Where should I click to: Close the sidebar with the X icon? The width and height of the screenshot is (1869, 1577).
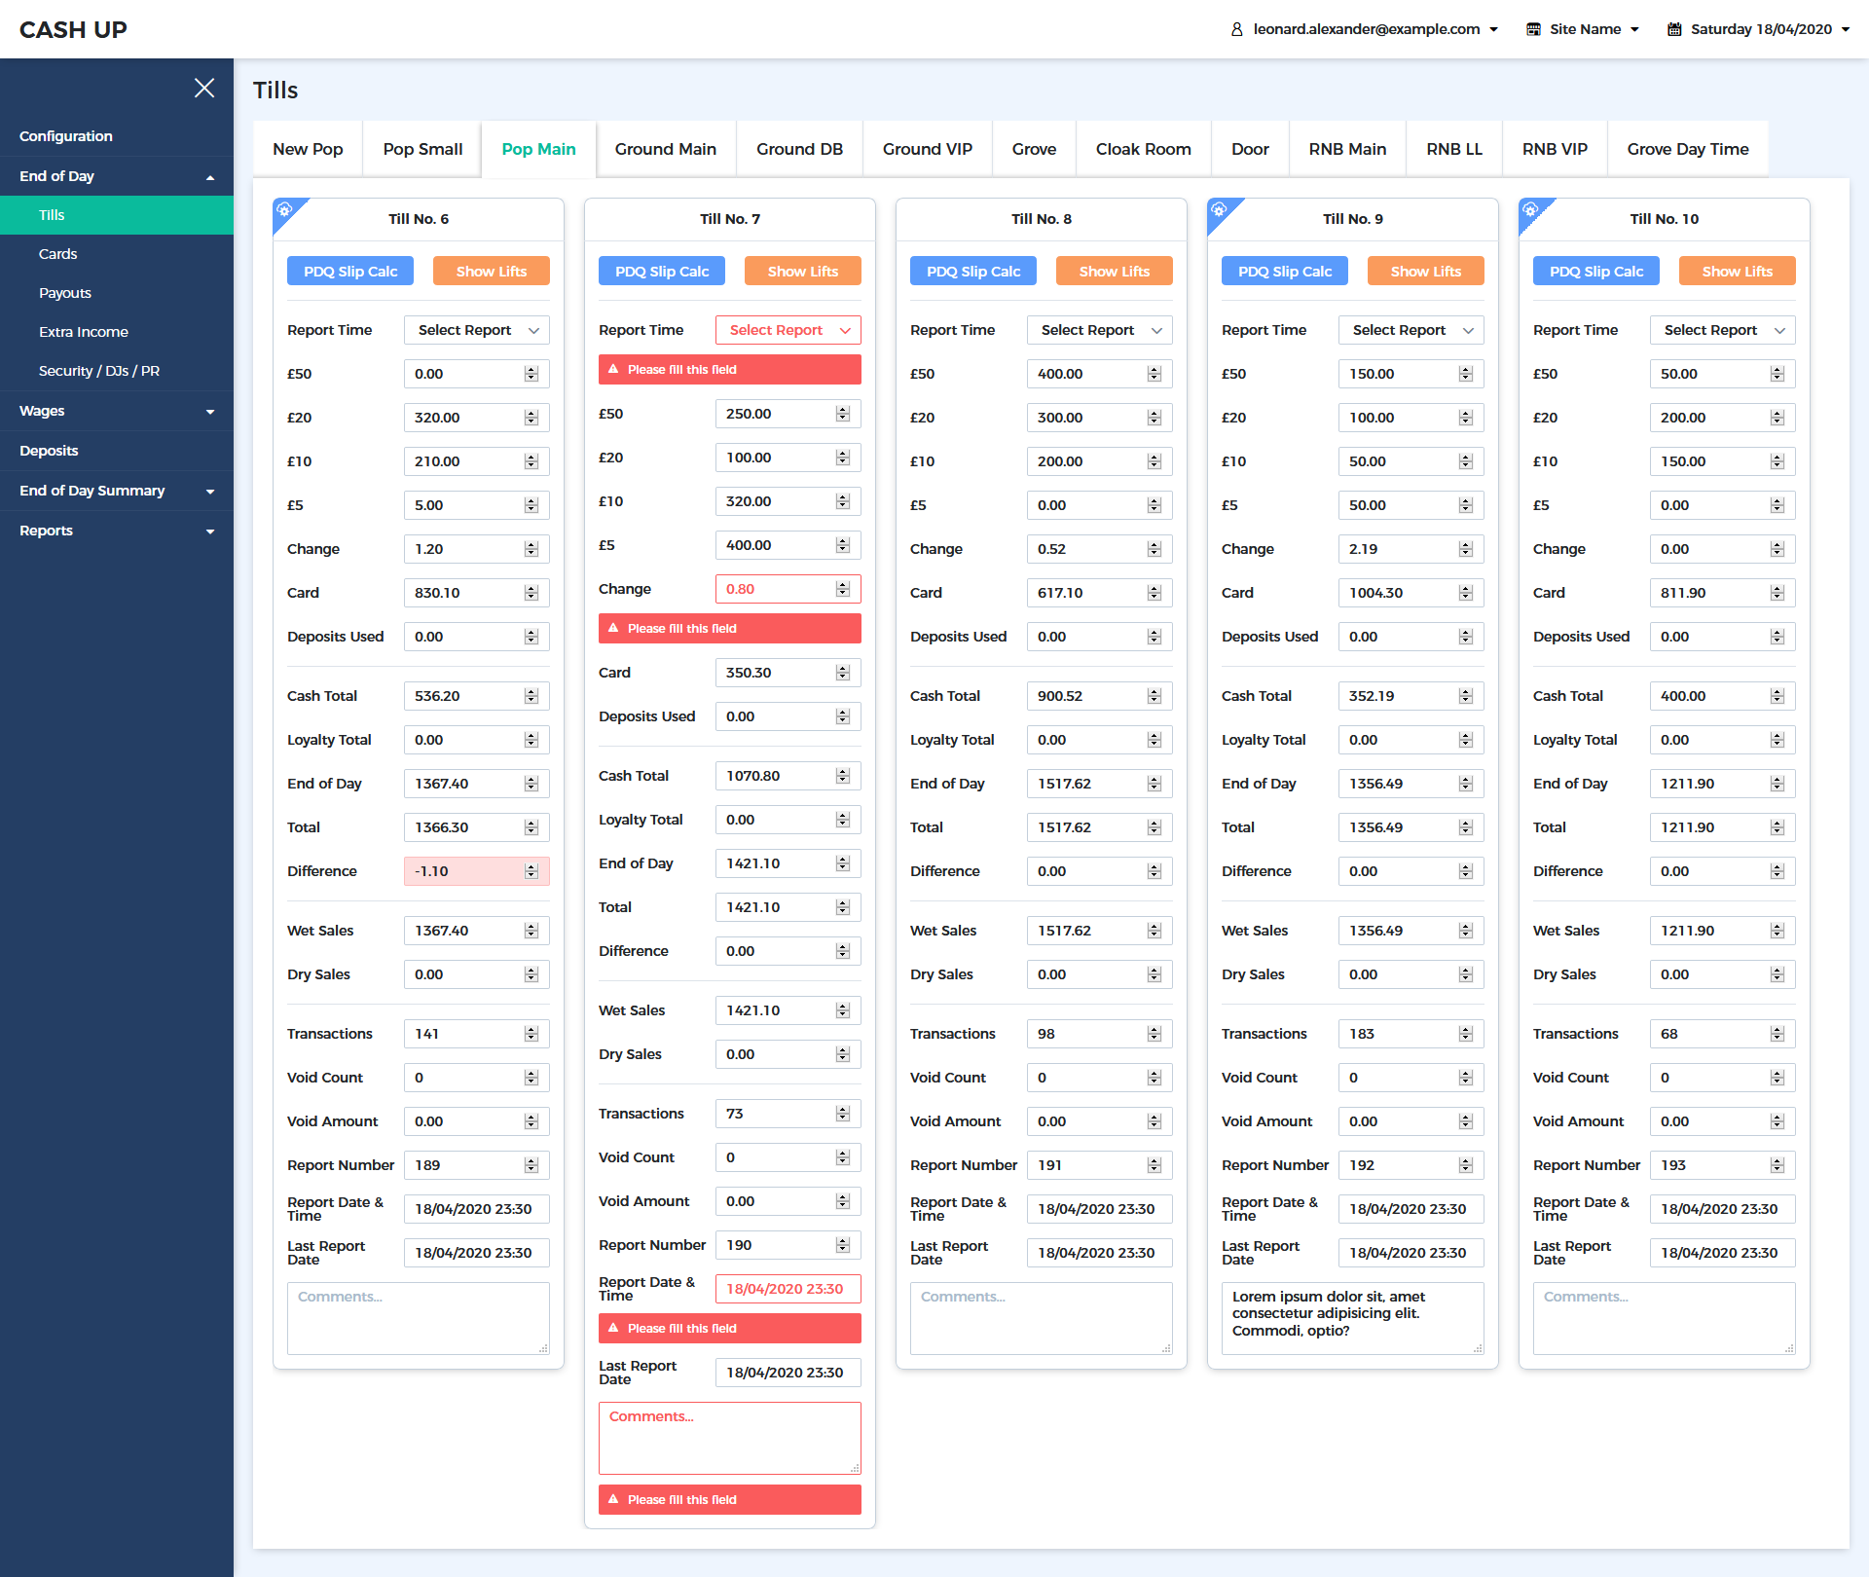point(204,89)
